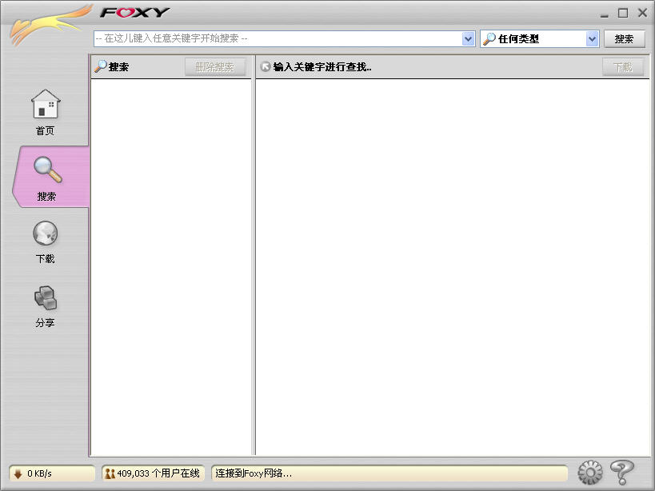The image size is (655, 491).
Task: Open the Home (首页) page icon
Action: (46, 105)
